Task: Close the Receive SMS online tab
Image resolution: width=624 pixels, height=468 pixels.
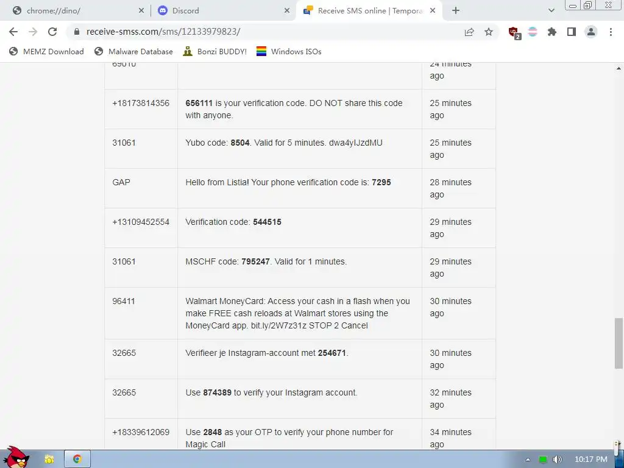Action: pos(433,11)
